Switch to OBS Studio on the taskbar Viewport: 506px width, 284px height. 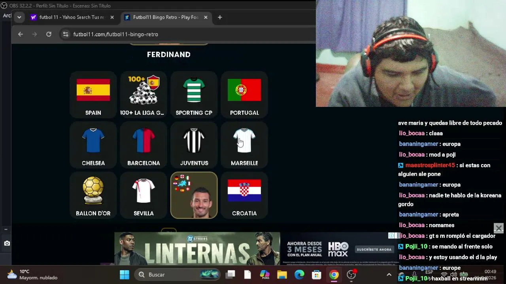[x=351, y=275]
